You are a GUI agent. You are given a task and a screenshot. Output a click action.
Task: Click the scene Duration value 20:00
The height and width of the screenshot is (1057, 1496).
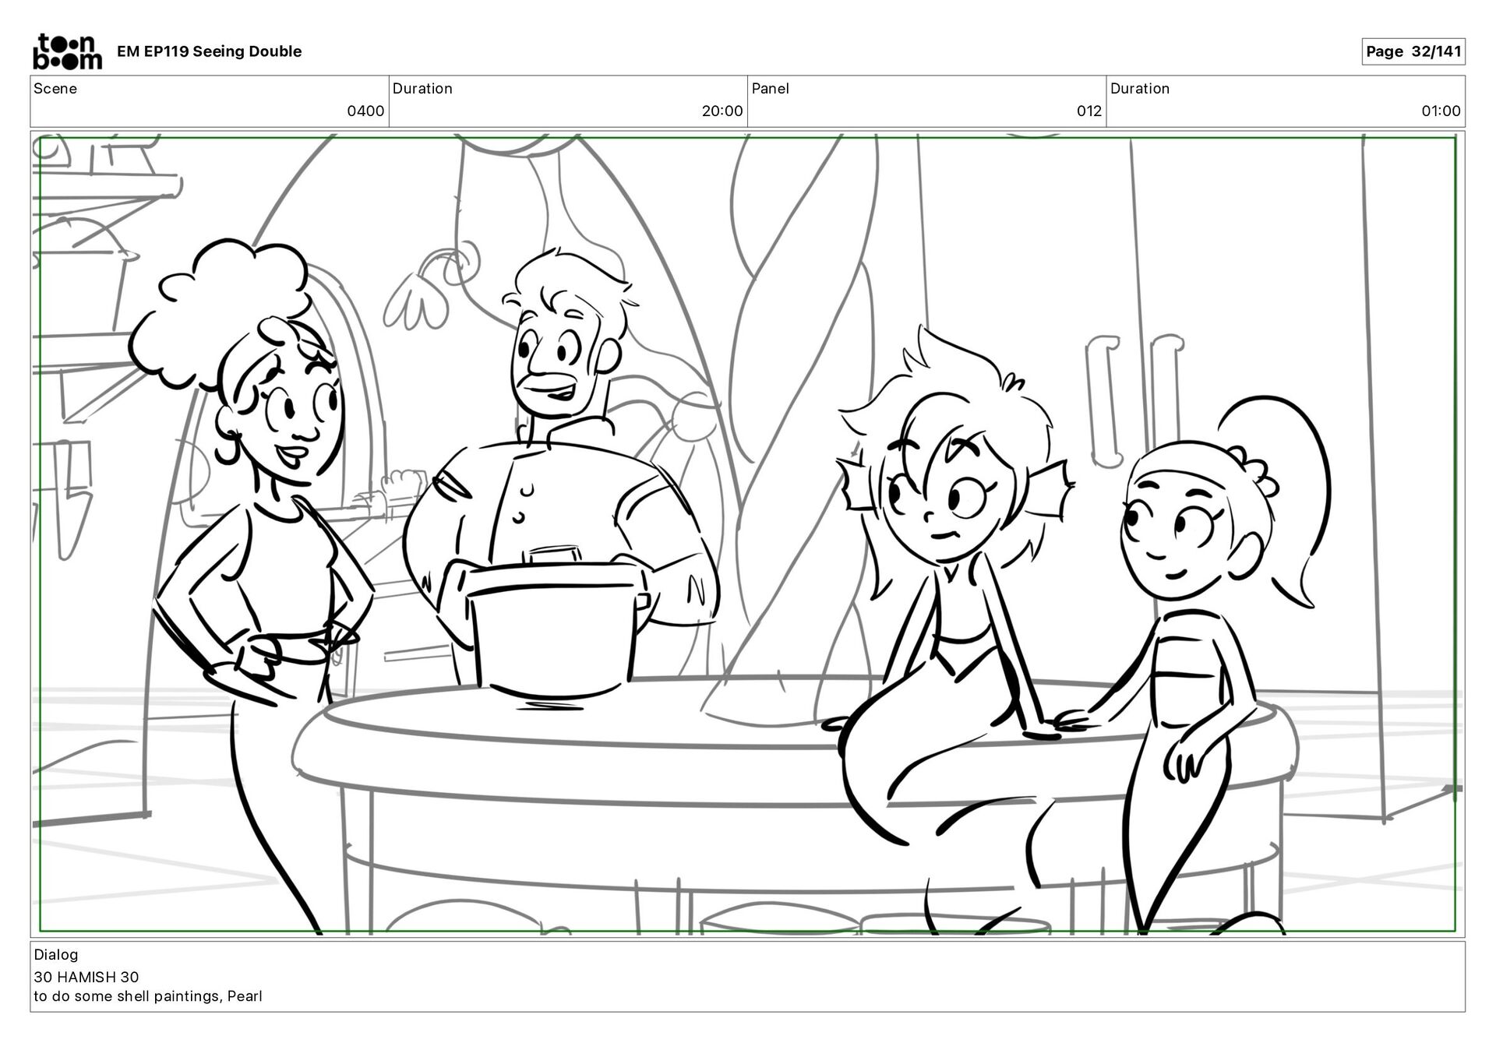point(722,111)
